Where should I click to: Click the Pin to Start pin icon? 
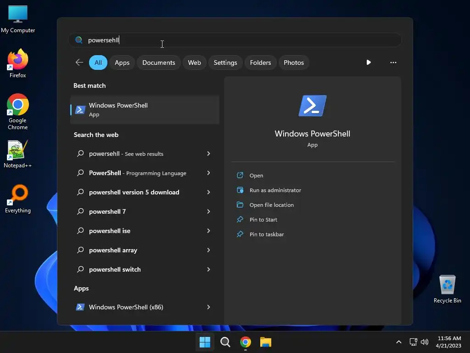pos(240,219)
